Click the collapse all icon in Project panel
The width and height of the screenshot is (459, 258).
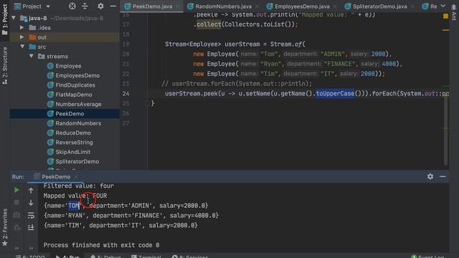[85, 6]
